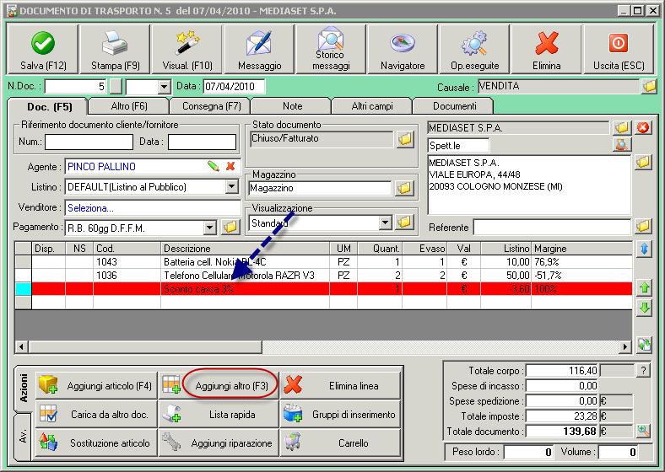Open Gruppi di inserimento
This screenshot has height=472, width=665.
point(340,415)
